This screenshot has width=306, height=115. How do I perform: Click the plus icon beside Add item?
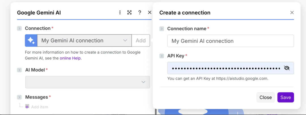click(x=27, y=107)
